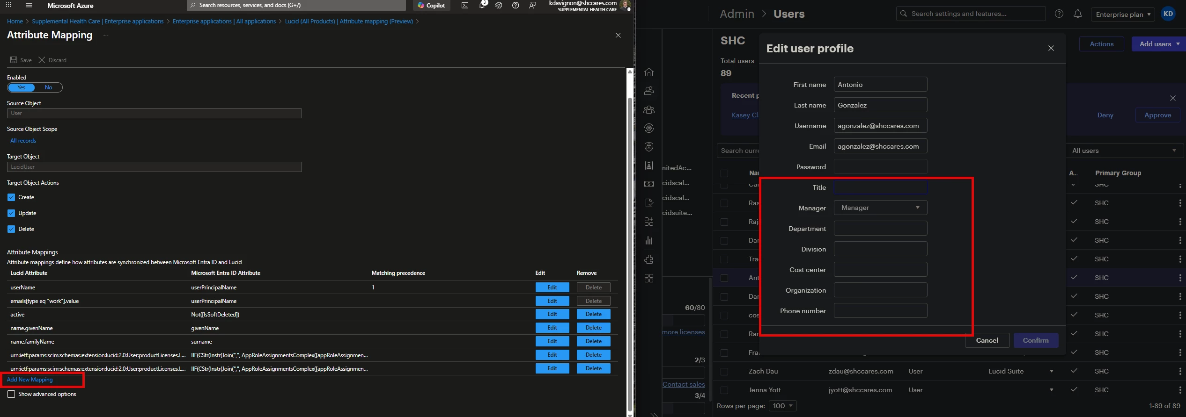Open Supplemental Health Care Enterprise applications breadcrumb

coord(97,22)
